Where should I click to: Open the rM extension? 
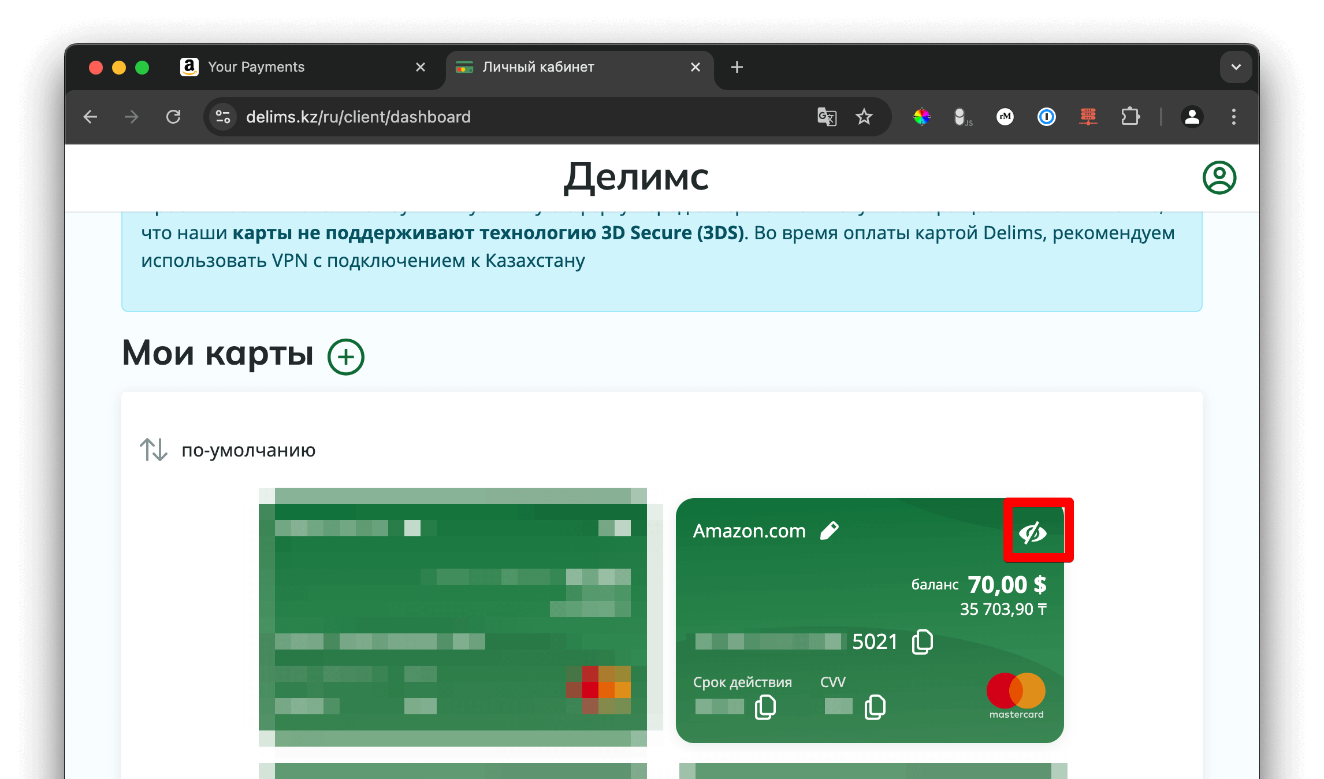(1005, 117)
